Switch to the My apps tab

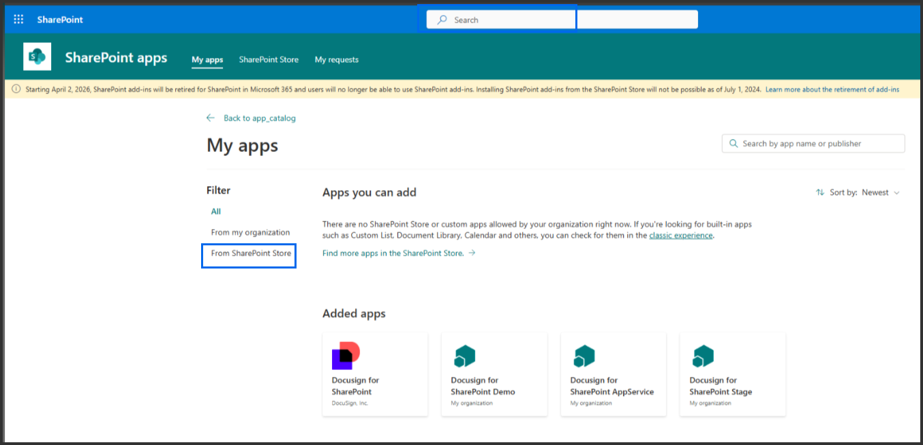click(207, 59)
